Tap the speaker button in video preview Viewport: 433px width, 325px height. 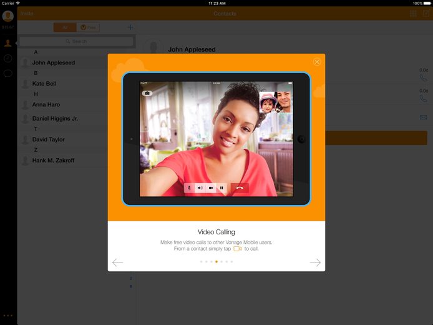tap(200, 187)
